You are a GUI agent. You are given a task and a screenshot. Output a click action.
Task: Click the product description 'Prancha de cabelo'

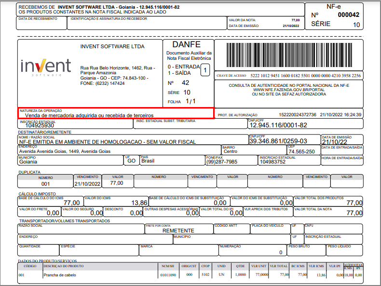tap(60, 275)
